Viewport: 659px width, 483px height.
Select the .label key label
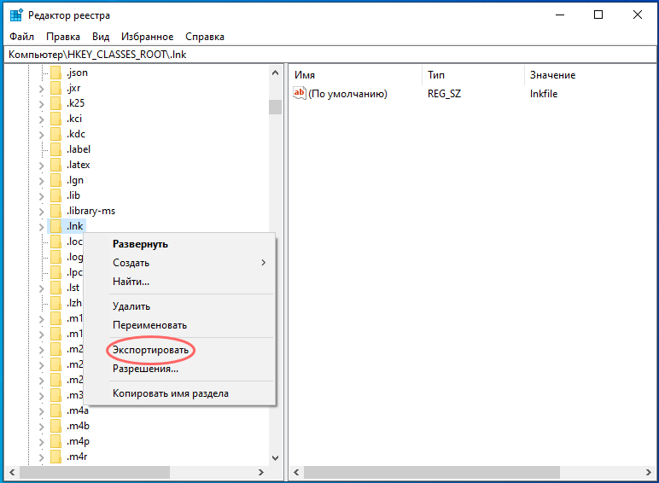[79, 149]
